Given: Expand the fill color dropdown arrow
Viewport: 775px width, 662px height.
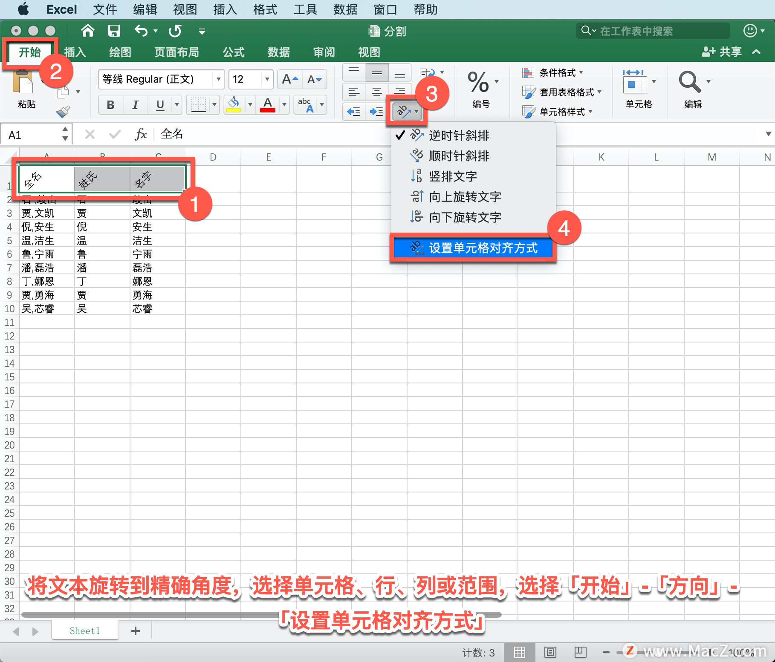Looking at the screenshot, I should pyautogui.click(x=250, y=105).
